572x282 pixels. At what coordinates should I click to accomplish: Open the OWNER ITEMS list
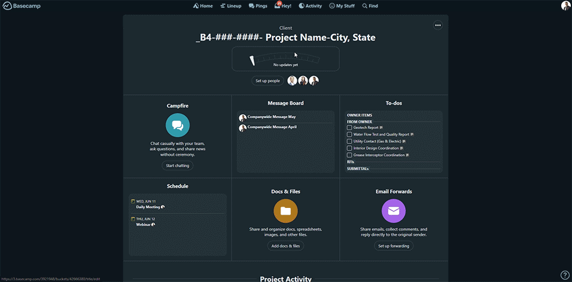360,115
